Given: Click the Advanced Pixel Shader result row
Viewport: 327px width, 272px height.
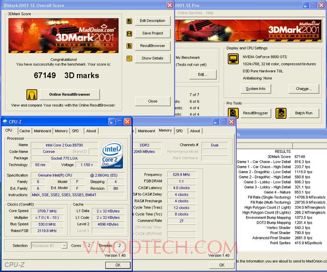Looking at the screenshot, I should pos(281,238).
